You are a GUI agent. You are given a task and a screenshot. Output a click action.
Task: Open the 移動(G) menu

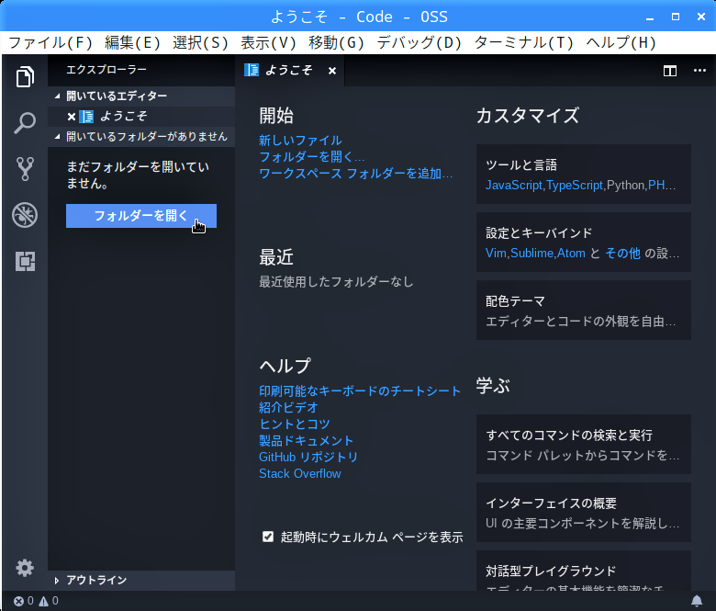pyautogui.click(x=336, y=43)
